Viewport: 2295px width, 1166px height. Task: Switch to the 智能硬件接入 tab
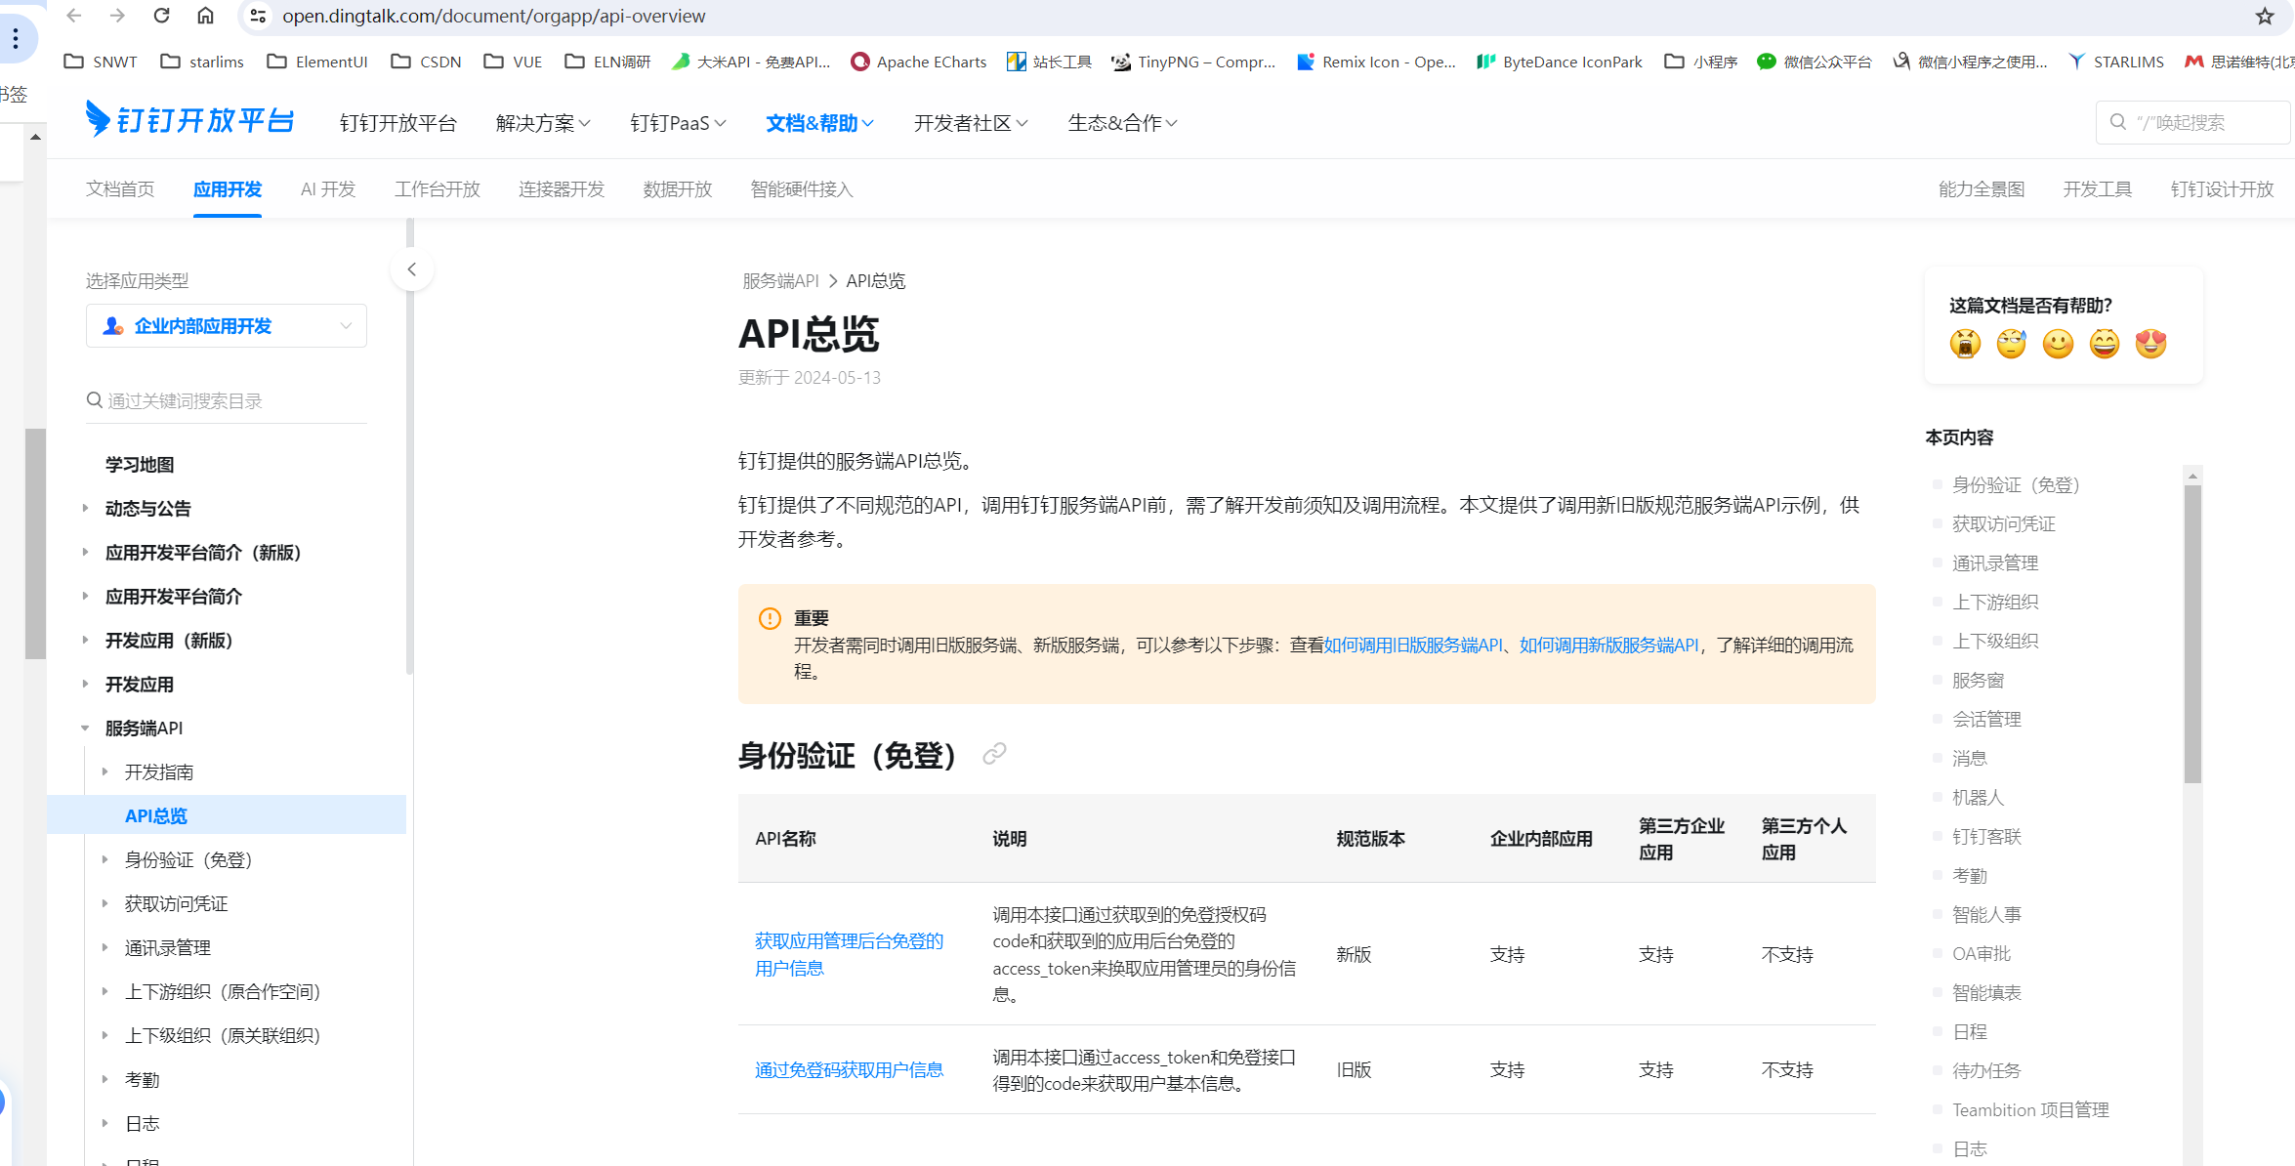[802, 189]
